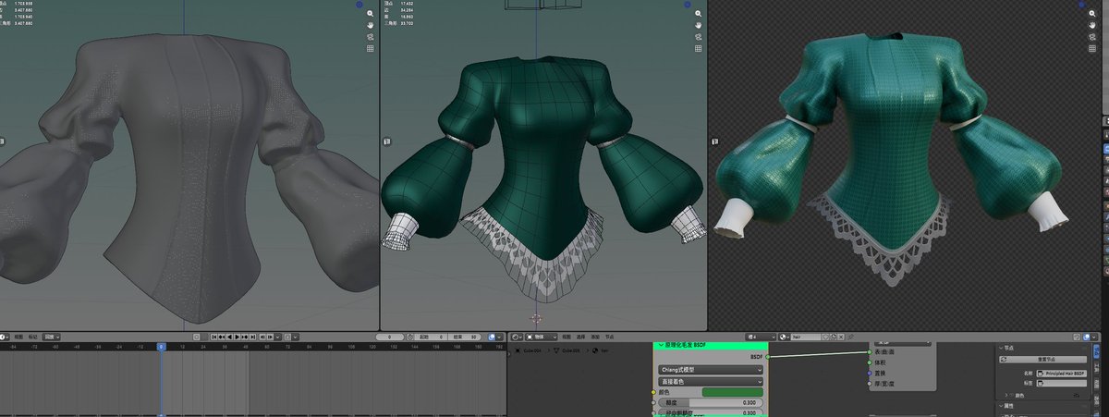Open the material slot 槽4 dropdown
This screenshot has width=1109, height=417.
762,337
